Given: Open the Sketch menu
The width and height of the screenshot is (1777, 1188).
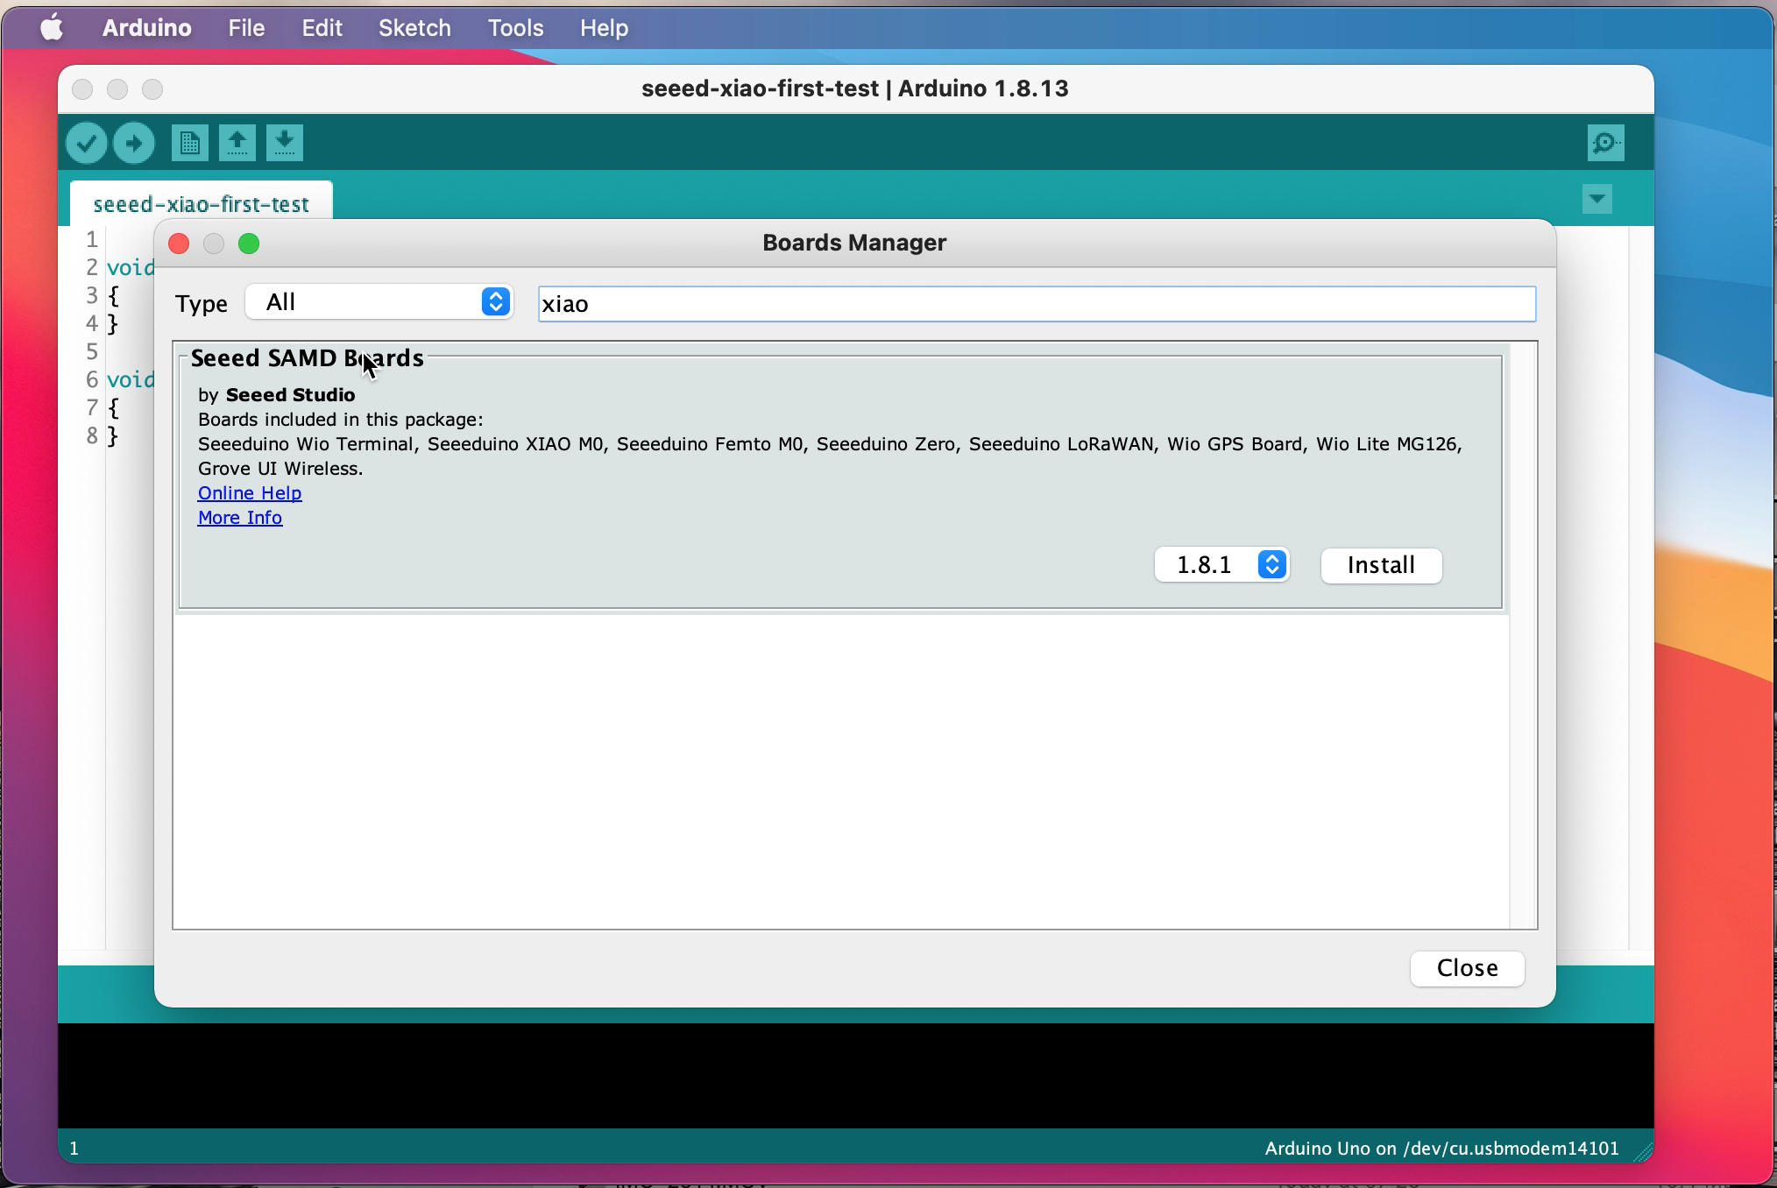Looking at the screenshot, I should coord(414,27).
